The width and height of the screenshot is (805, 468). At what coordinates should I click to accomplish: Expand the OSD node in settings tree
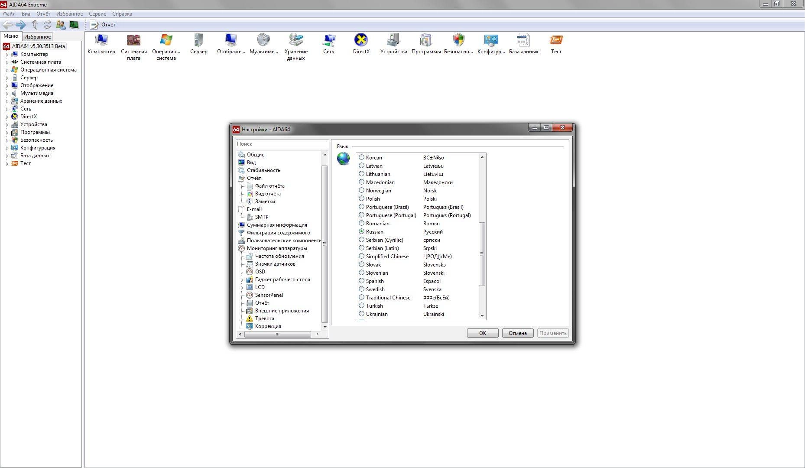[x=242, y=272]
